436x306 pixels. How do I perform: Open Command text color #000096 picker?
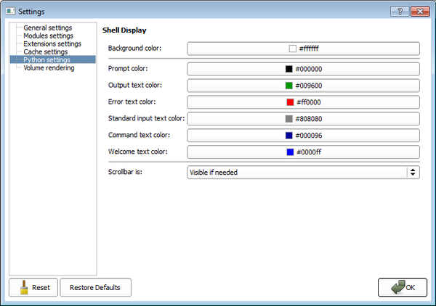click(303, 136)
